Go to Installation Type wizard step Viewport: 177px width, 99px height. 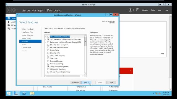click(x=27, y=32)
